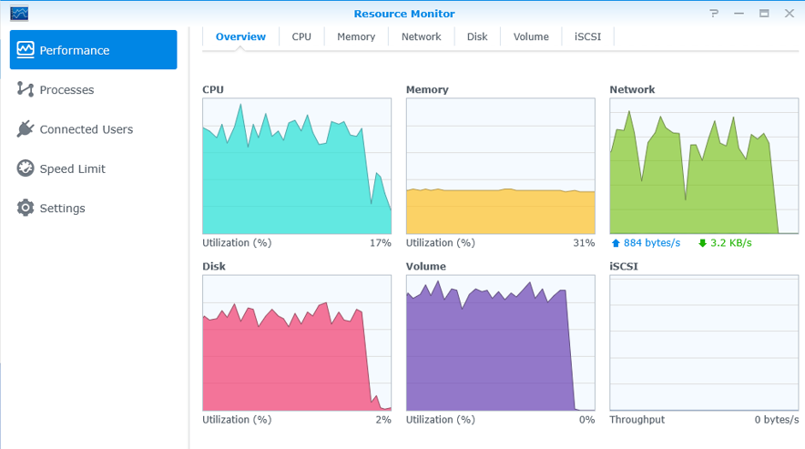Viewport: 805px width, 449px height.
Task: Click the network upload arrow icon
Action: coord(616,243)
